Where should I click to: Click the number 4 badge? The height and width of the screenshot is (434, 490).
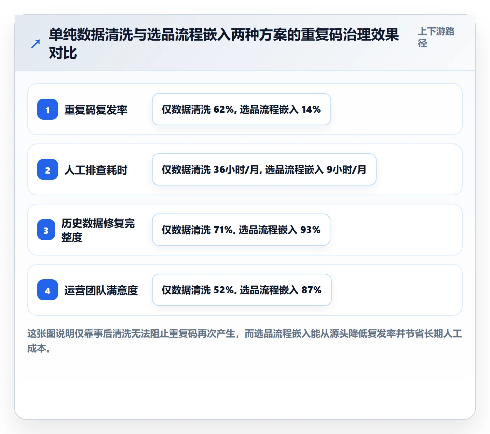coord(48,290)
